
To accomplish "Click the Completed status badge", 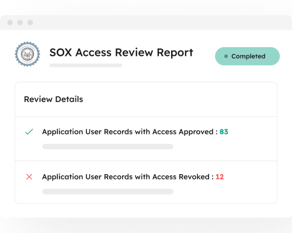I will [247, 57].
